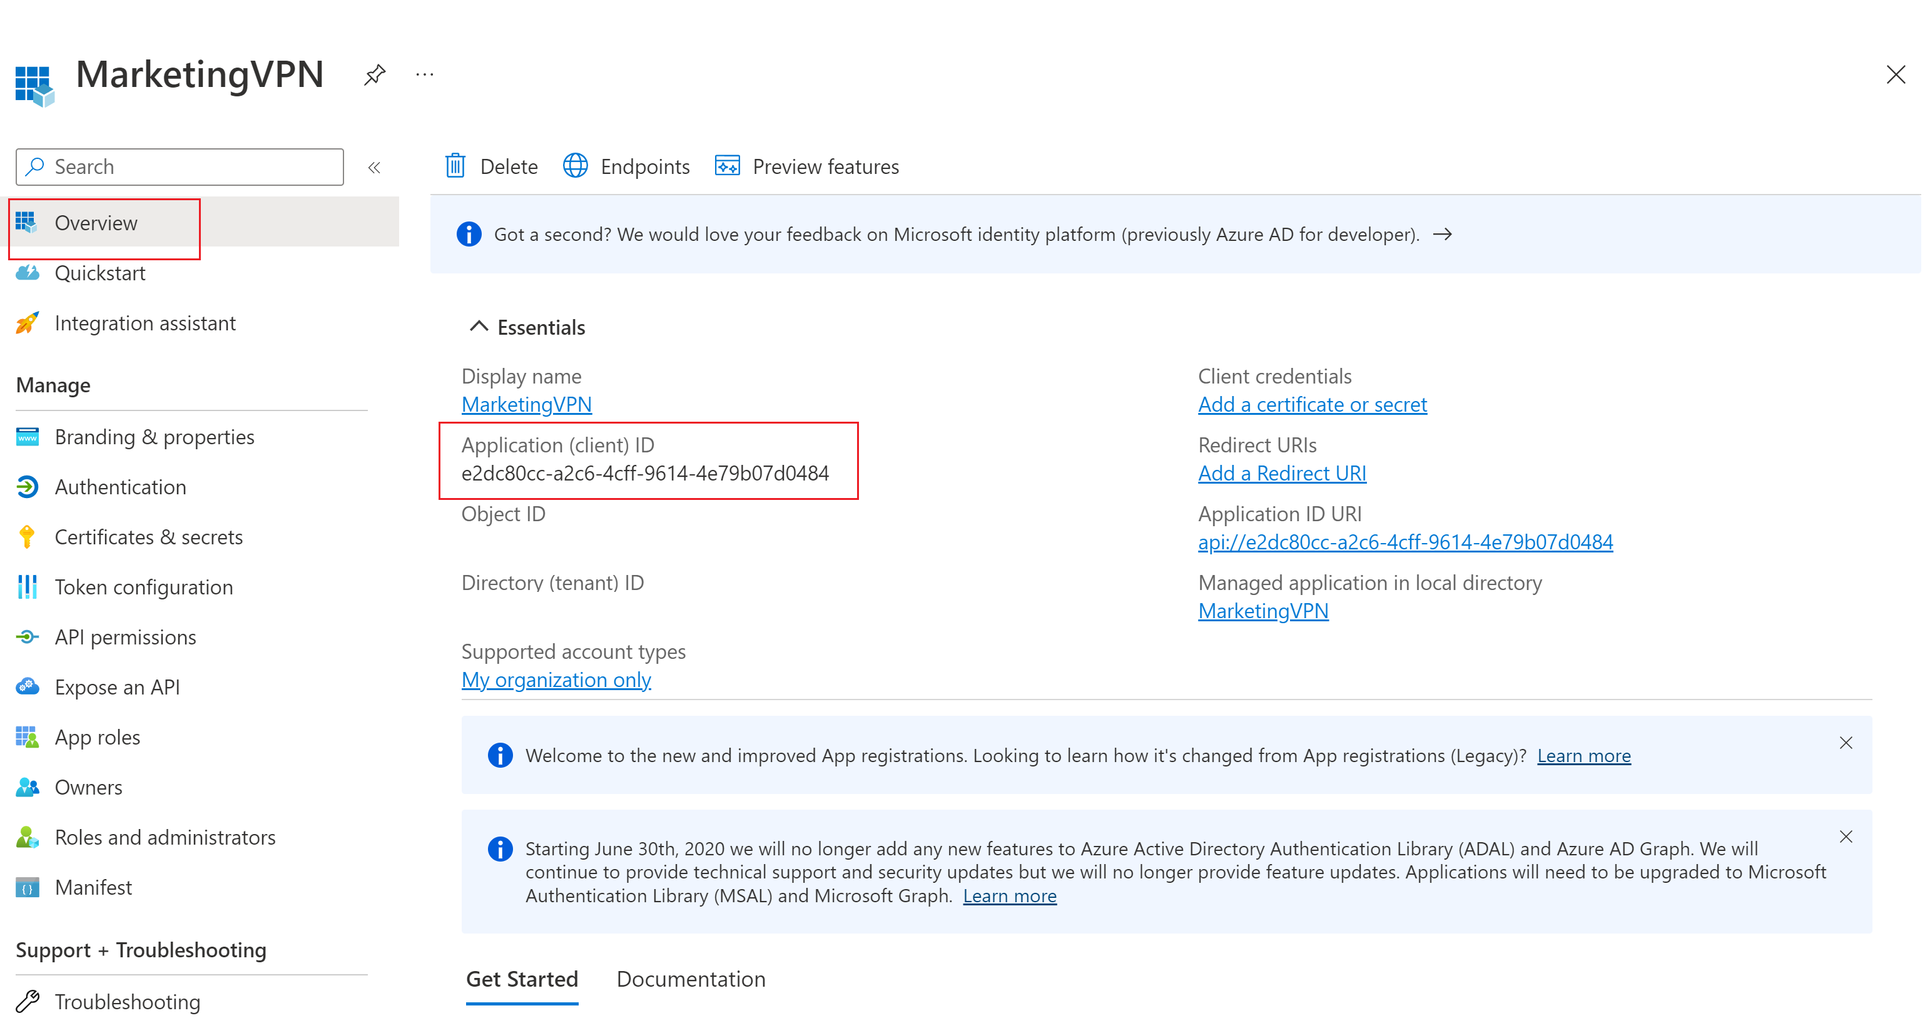Switch to the Documentation tab

click(691, 979)
